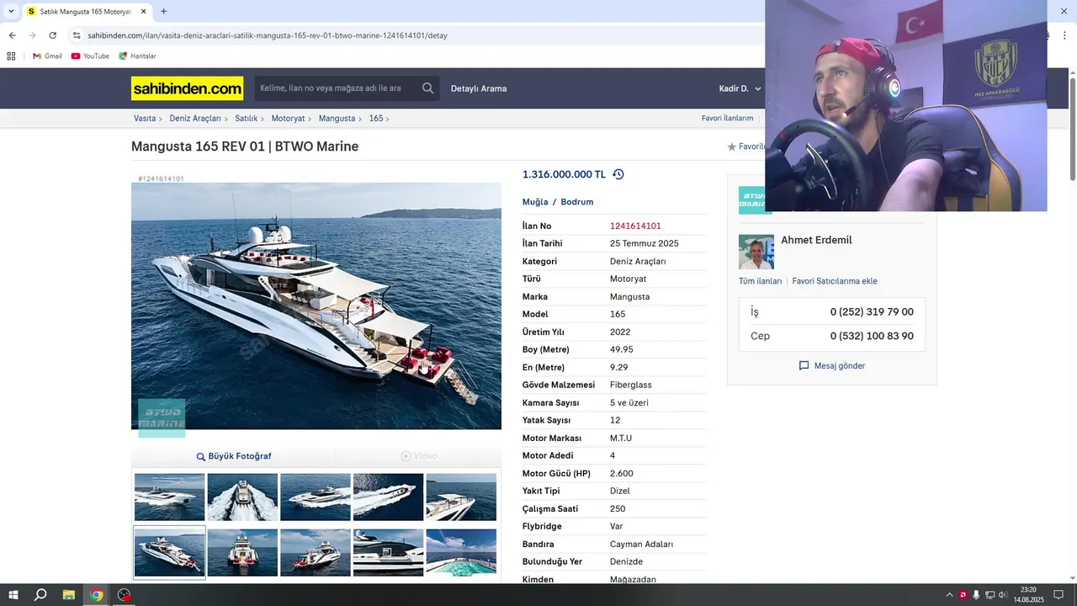Add listing to favorites star icon
The height and width of the screenshot is (606, 1077).
pyautogui.click(x=731, y=146)
